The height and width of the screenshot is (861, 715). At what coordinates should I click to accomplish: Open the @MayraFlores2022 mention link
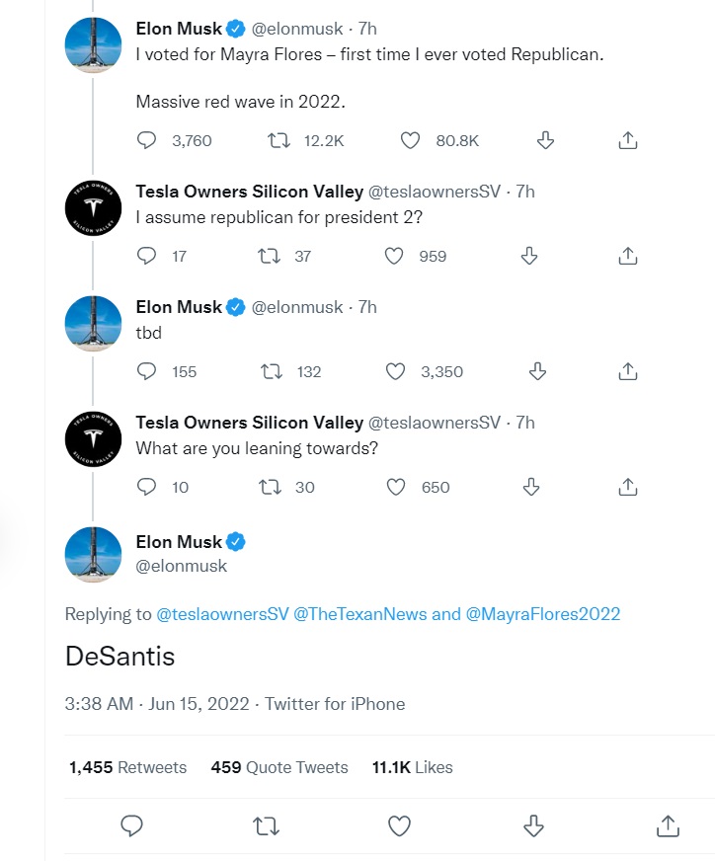pyautogui.click(x=543, y=614)
